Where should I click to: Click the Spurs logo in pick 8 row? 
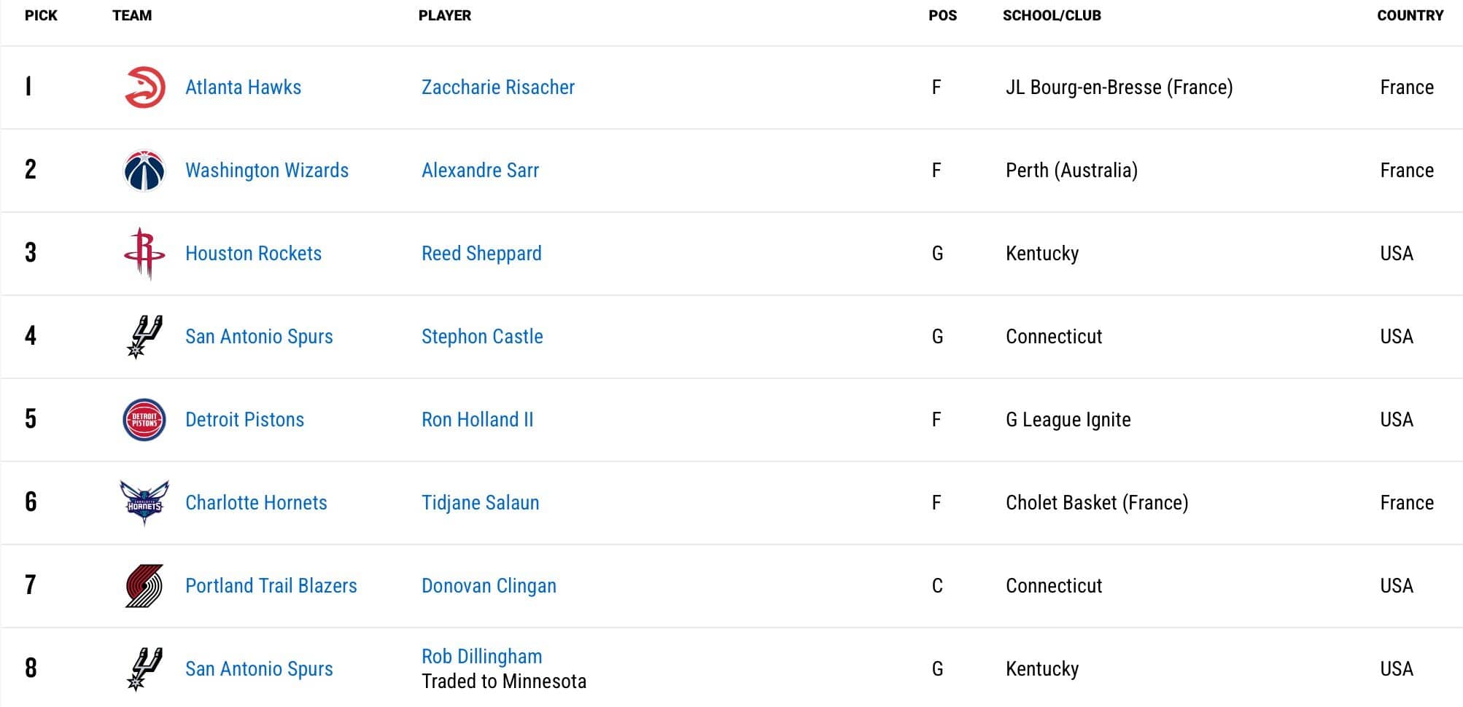[144, 669]
